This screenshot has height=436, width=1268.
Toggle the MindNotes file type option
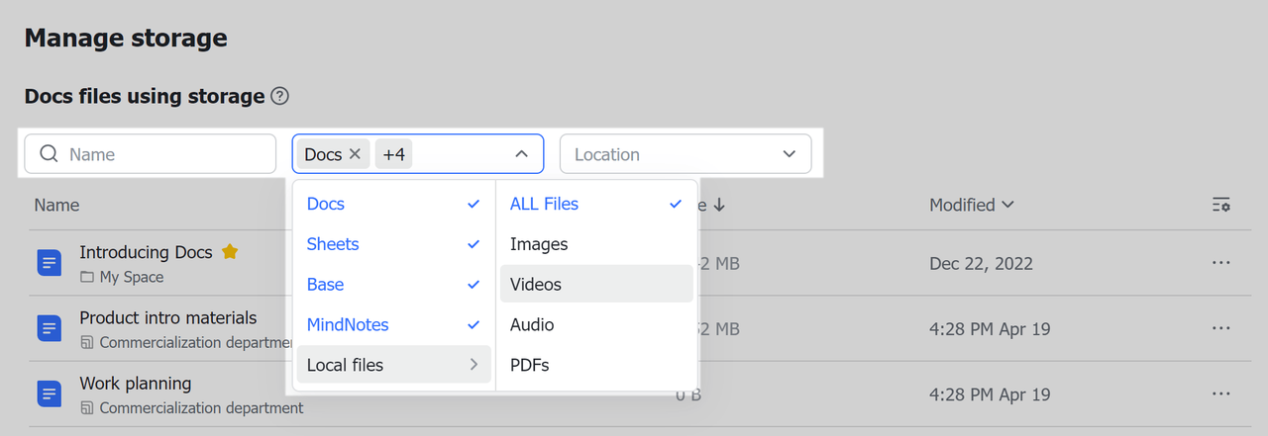(x=393, y=325)
